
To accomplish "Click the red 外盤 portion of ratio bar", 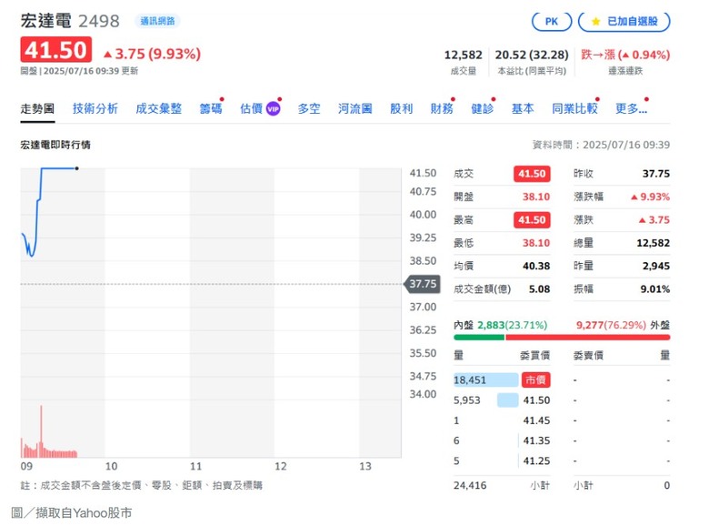I will click(588, 338).
